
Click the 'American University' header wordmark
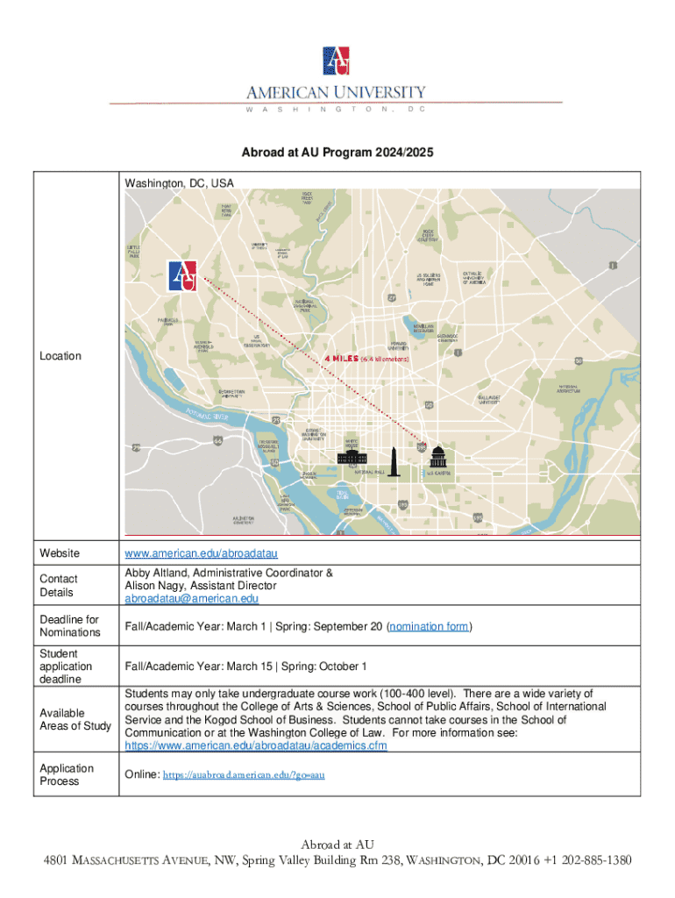(x=337, y=93)
